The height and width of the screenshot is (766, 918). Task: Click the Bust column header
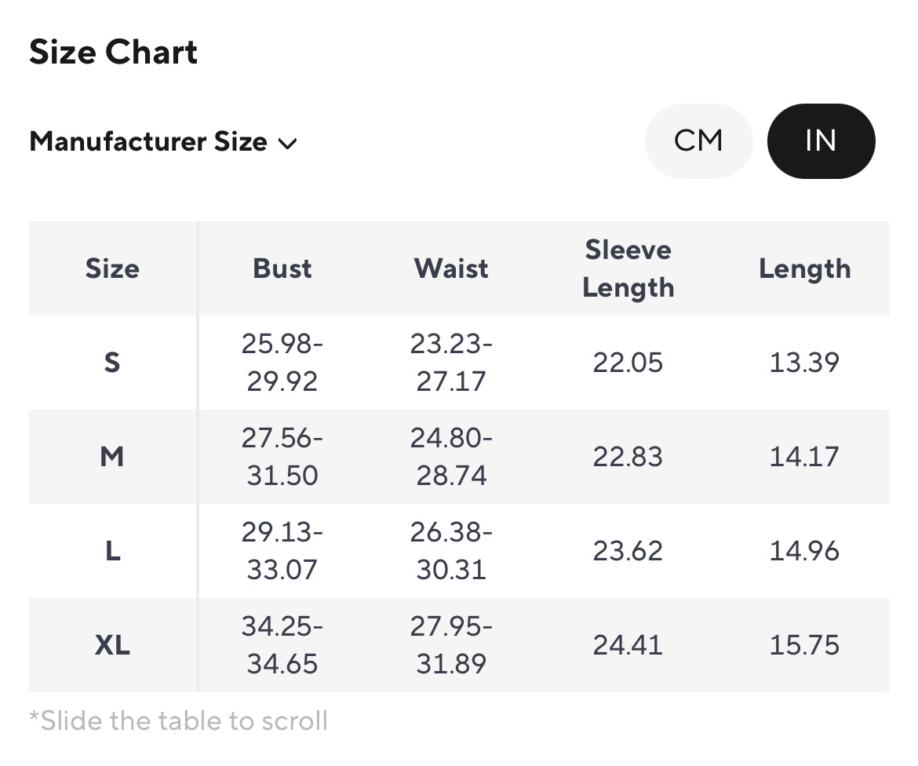[x=282, y=268]
